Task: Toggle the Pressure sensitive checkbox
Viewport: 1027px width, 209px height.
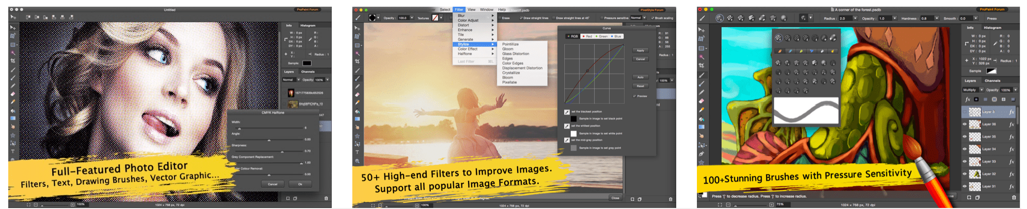Action: pos(601,18)
